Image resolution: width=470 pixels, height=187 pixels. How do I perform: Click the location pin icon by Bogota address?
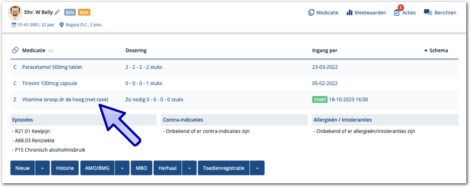tap(61, 25)
